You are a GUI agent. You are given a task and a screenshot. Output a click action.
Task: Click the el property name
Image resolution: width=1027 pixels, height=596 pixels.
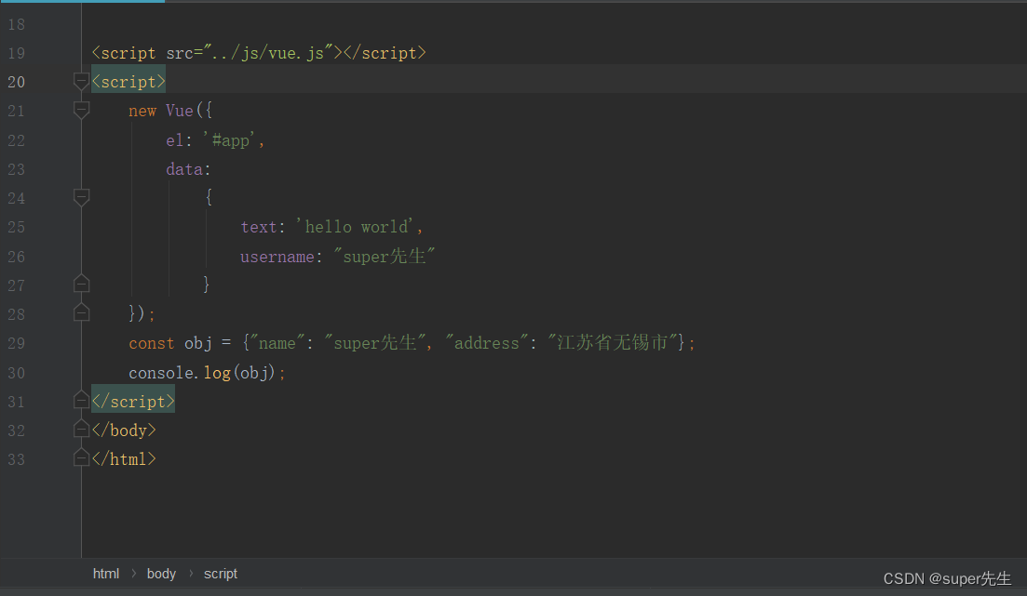(x=175, y=140)
